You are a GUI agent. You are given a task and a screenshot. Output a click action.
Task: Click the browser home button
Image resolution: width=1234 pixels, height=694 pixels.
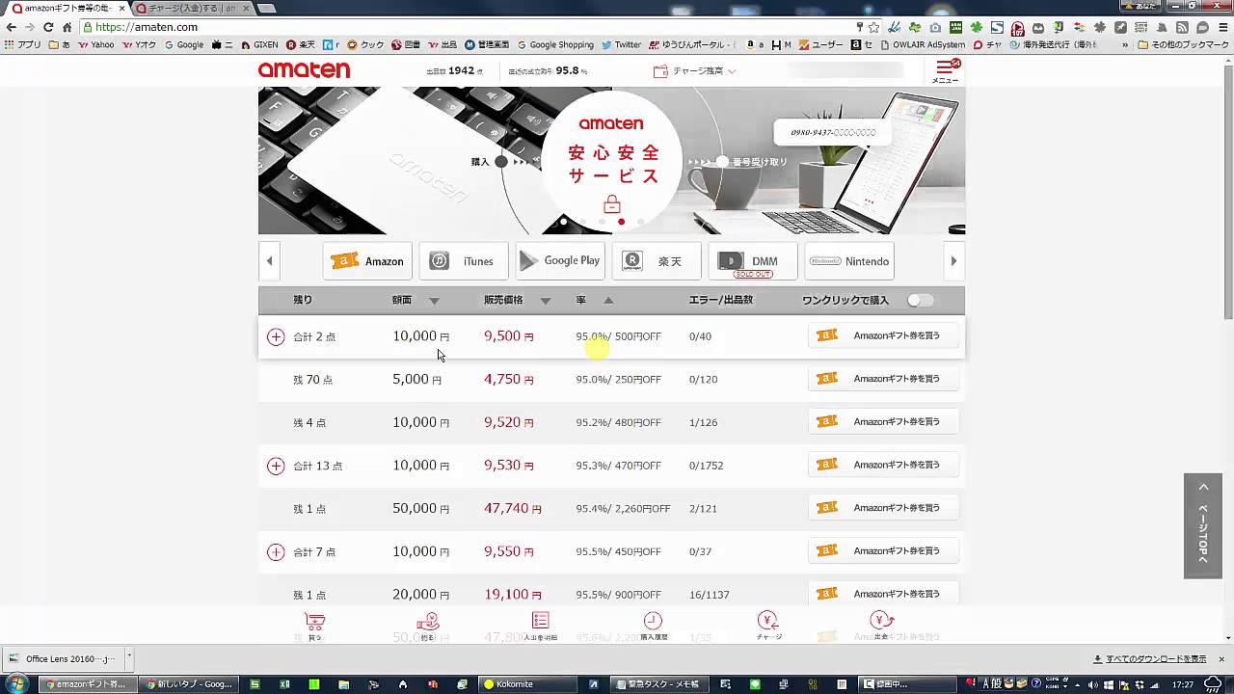pyautogui.click(x=67, y=27)
